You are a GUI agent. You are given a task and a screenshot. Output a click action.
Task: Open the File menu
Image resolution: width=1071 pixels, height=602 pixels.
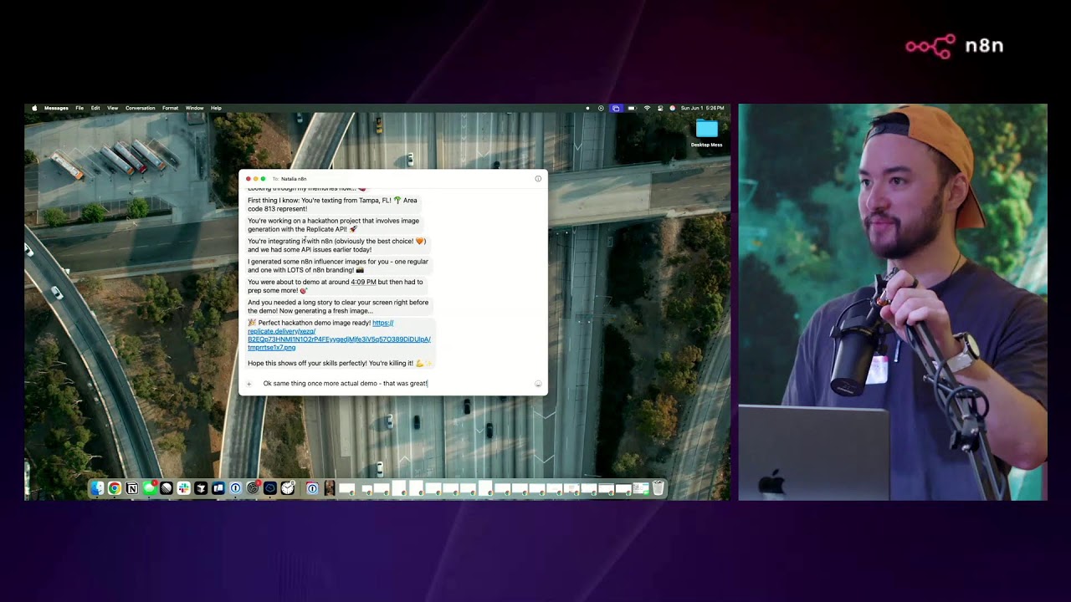click(x=79, y=108)
